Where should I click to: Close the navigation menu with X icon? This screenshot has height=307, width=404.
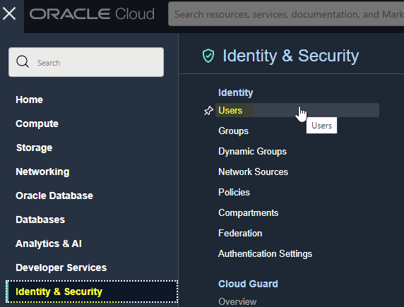[x=9, y=13]
